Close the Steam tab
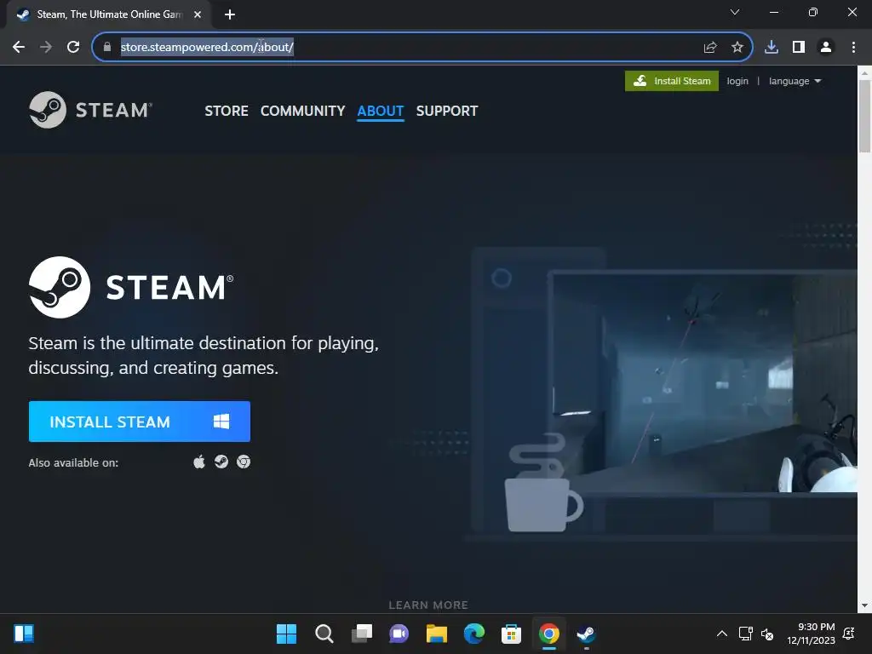Viewport: 872px width, 654px height. [x=198, y=14]
